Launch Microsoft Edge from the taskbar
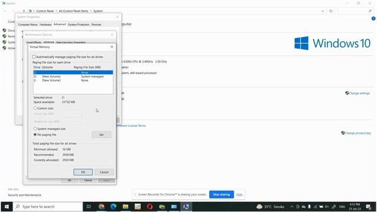377x212 pixels. click(114, 207)
